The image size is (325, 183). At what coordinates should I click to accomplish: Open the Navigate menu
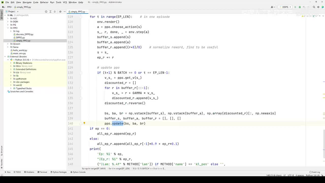[27, 2]
